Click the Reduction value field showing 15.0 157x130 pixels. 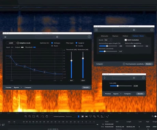point(83,80)
